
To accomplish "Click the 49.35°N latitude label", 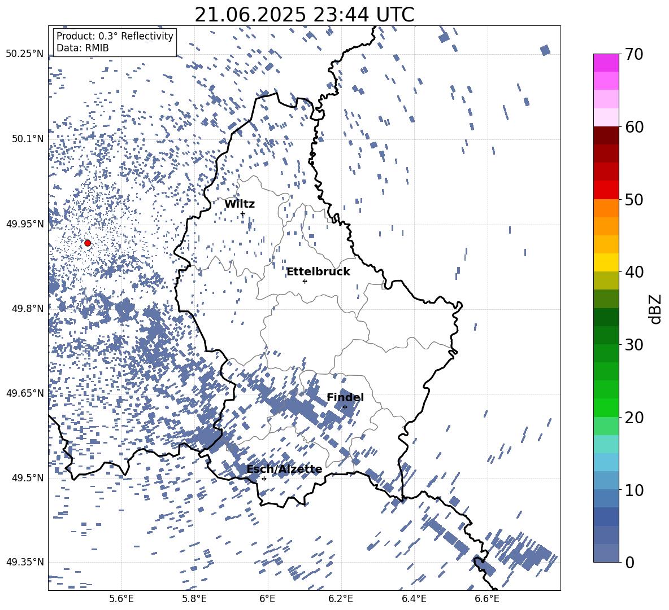I will (x=25, y=562).
